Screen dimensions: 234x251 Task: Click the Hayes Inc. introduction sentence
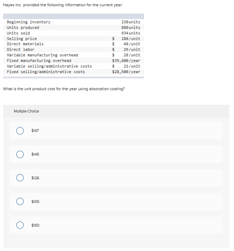[63, 5]
